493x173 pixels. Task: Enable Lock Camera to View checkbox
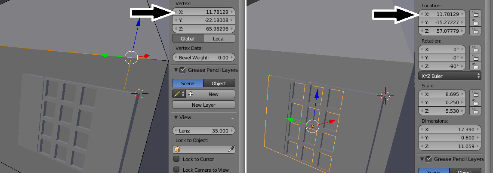177,170
